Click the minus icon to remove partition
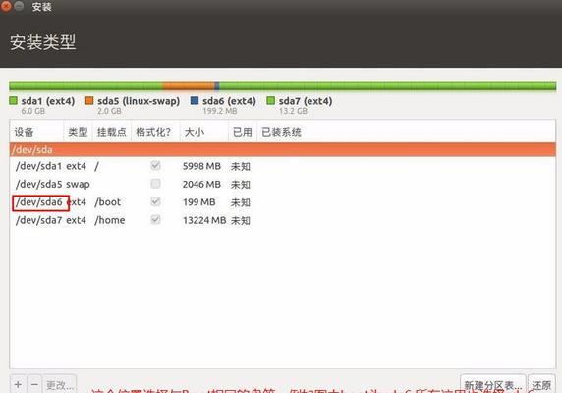562x393 pixels. pyautogui.click(x=34, y=384)
